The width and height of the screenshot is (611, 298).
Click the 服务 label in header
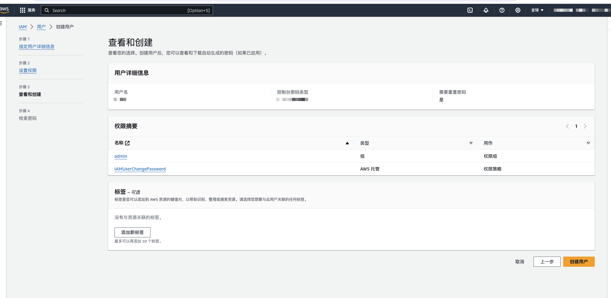click(32, 10)
